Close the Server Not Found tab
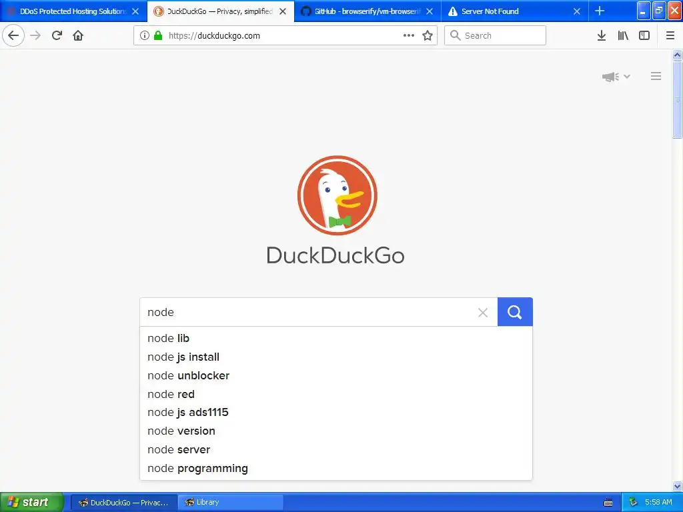This screenshot has height=512, width=683. [x=577, y=11]
